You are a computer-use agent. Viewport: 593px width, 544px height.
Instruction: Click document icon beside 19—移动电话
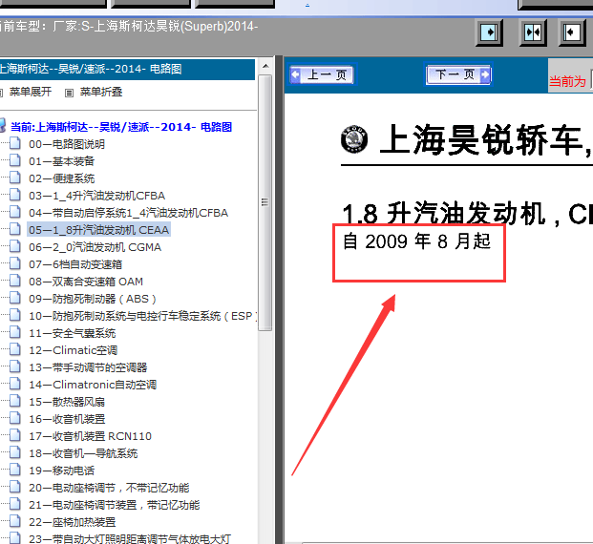tap(15, 470)
